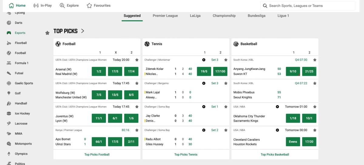Play live stream for Zdenek Kolar match
364x165 pixels.
204,60
